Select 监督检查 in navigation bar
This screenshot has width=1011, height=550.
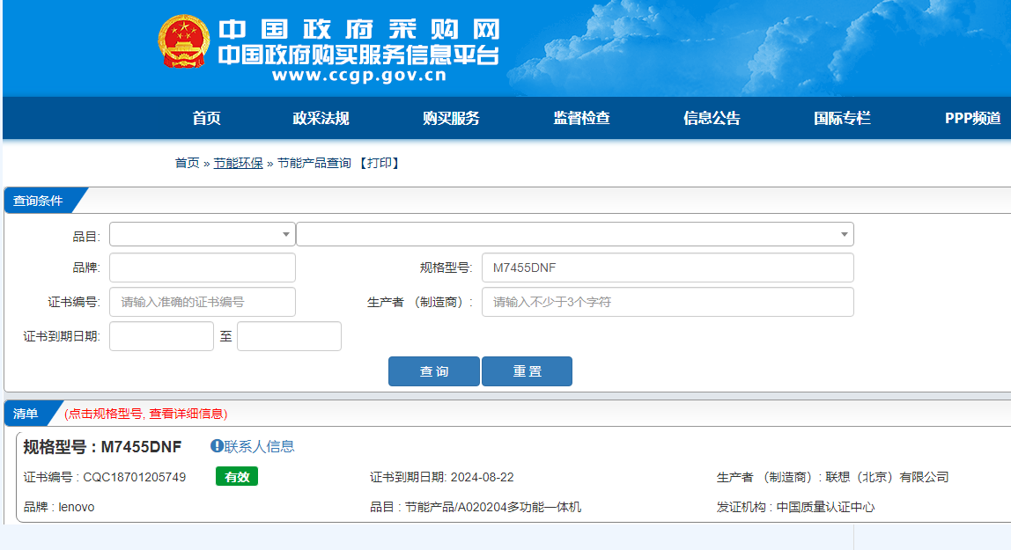point(581,118)
